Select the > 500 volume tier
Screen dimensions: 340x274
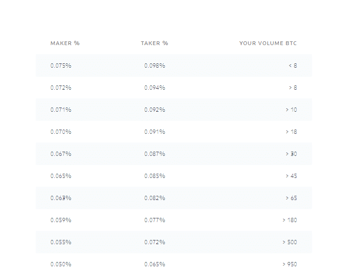290,242
